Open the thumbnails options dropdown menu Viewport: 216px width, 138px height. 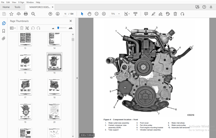click(13, 28)
